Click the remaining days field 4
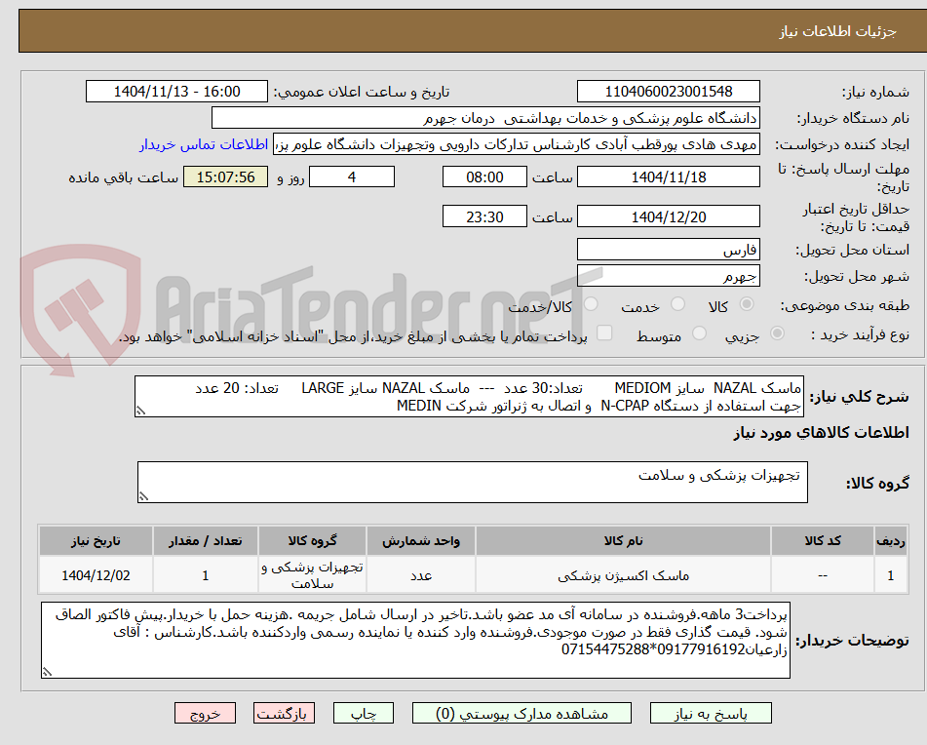Image resolution: width=927 pixels, height=745 pixels. coord(352,176)
